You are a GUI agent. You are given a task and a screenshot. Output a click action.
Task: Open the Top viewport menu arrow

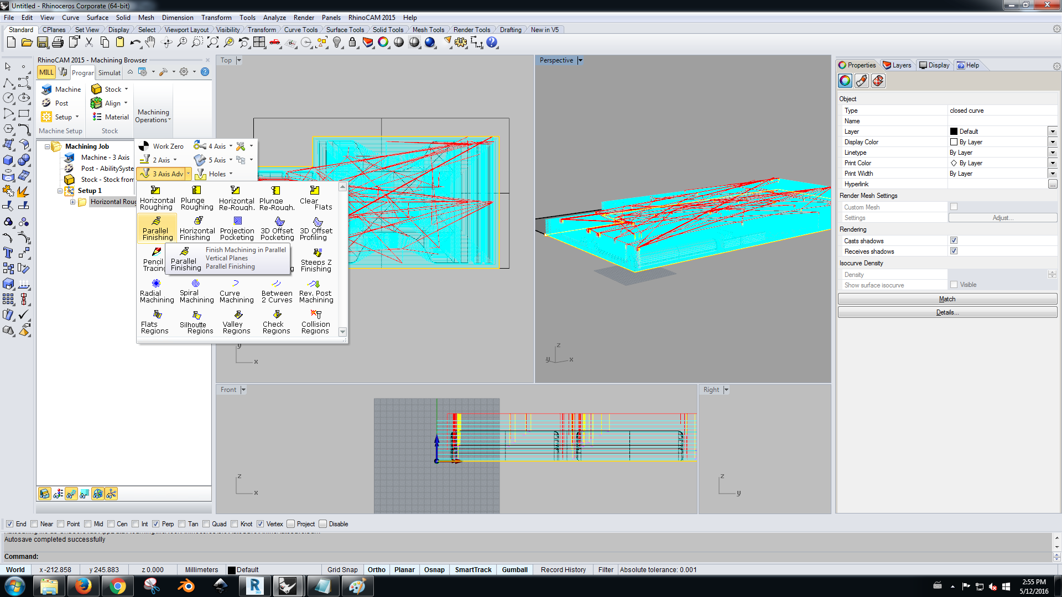pos(239,60)
